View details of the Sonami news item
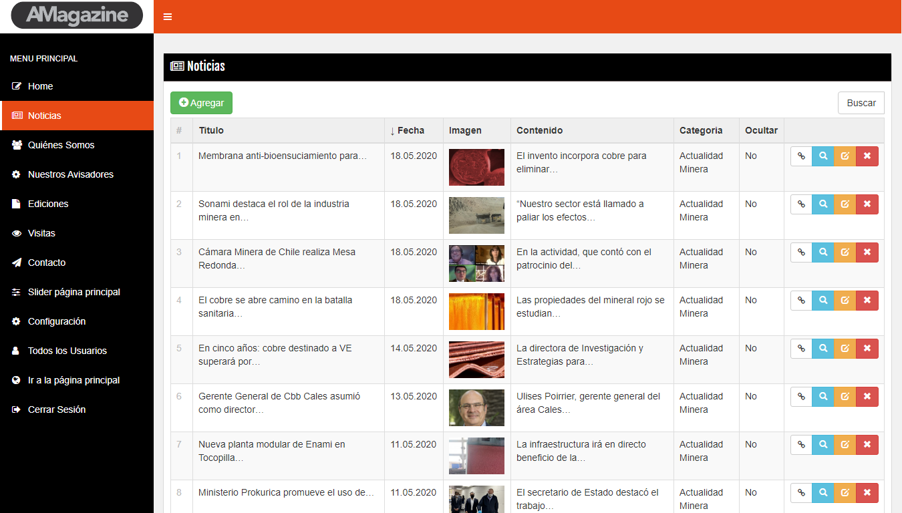The width and height of the screenshot is (902, 513). [x=823, y=204]
